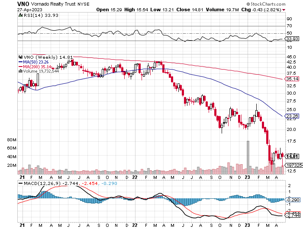
Task: Click the Volume 19,732,544 legend text
Action: point(41,71)
